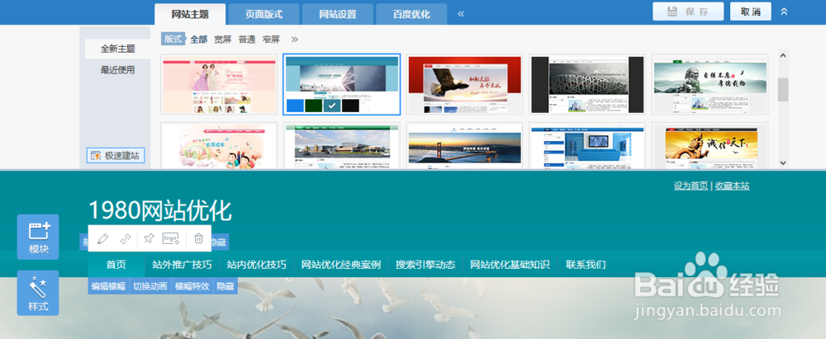Click the 编辑横幅 banner button
Viewport: 826px width, 339px height.
pos(108,286)
